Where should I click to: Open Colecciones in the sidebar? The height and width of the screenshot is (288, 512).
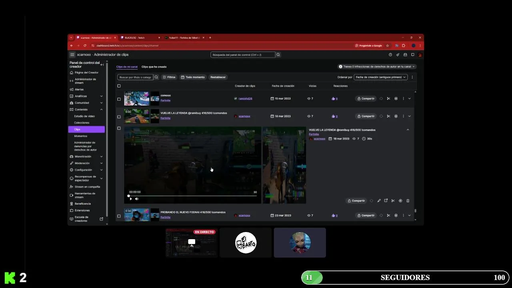(82, 123)
